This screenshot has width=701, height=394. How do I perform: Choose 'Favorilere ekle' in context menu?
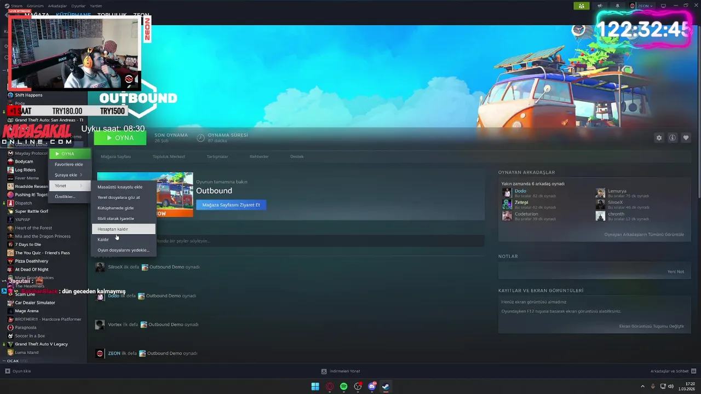click(70, 164)
